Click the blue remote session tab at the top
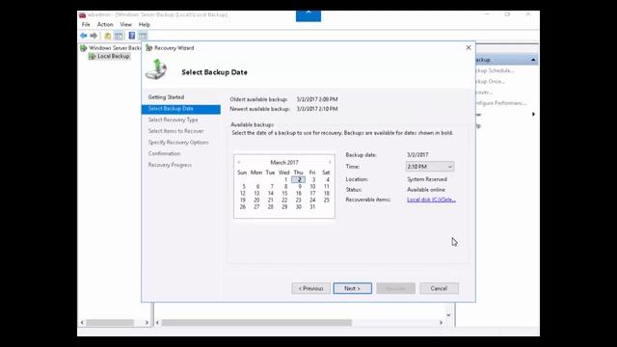Image resolution: width=617 pixels, height=347 pixels. 308,15
